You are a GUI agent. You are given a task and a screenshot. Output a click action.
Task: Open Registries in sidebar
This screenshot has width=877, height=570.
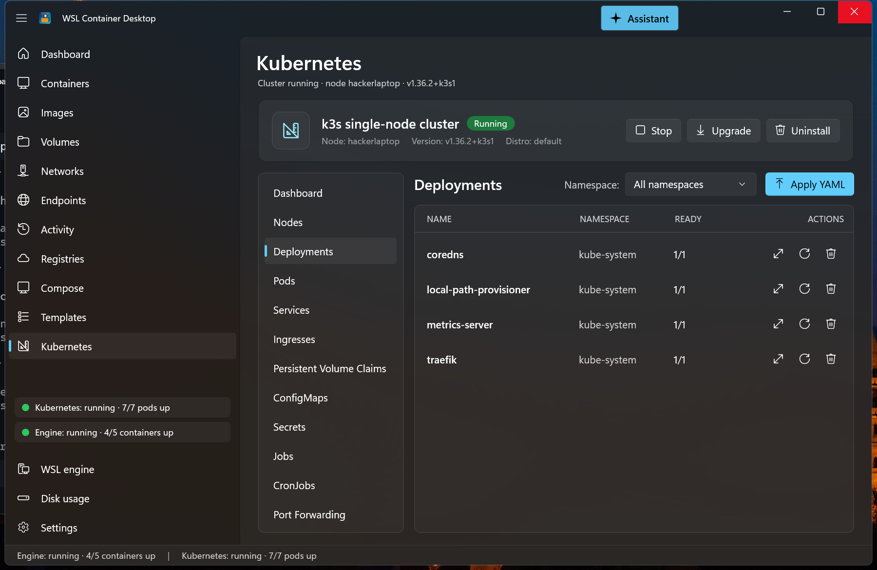[122, 259]
